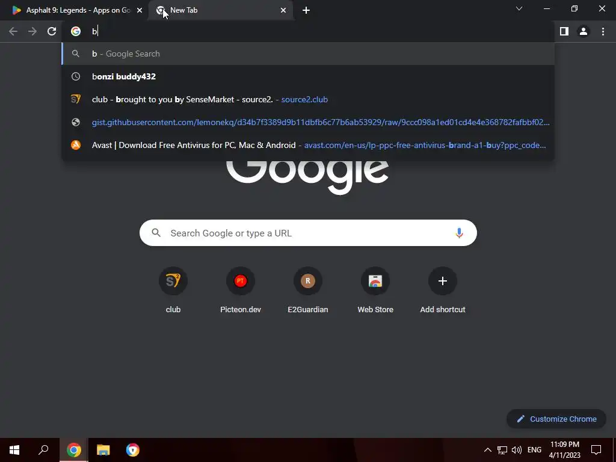Screen dimensions: 616x462
Task: Open the shield browser icon in the taskbar
Action: pyautogui.click(x=133, y=450)
